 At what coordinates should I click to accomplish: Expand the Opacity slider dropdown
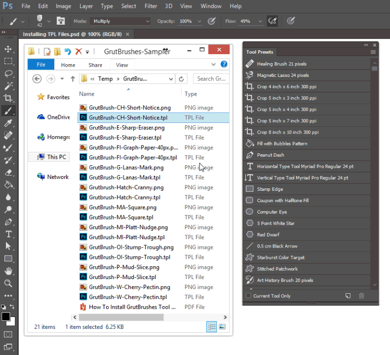coord(199,21)
